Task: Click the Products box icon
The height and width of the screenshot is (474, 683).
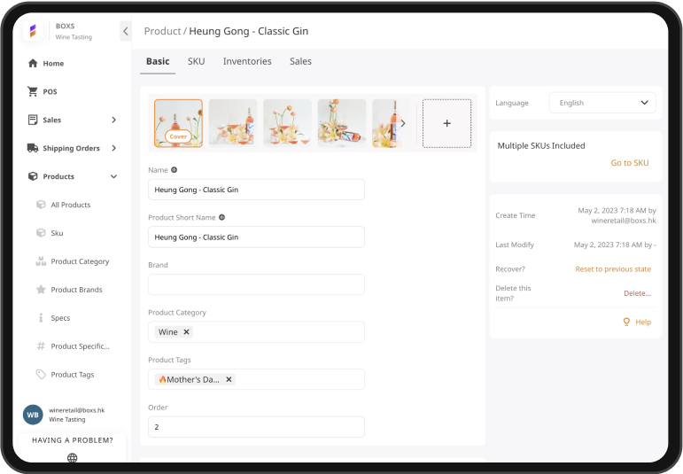Action: click(x=33, y=176)
